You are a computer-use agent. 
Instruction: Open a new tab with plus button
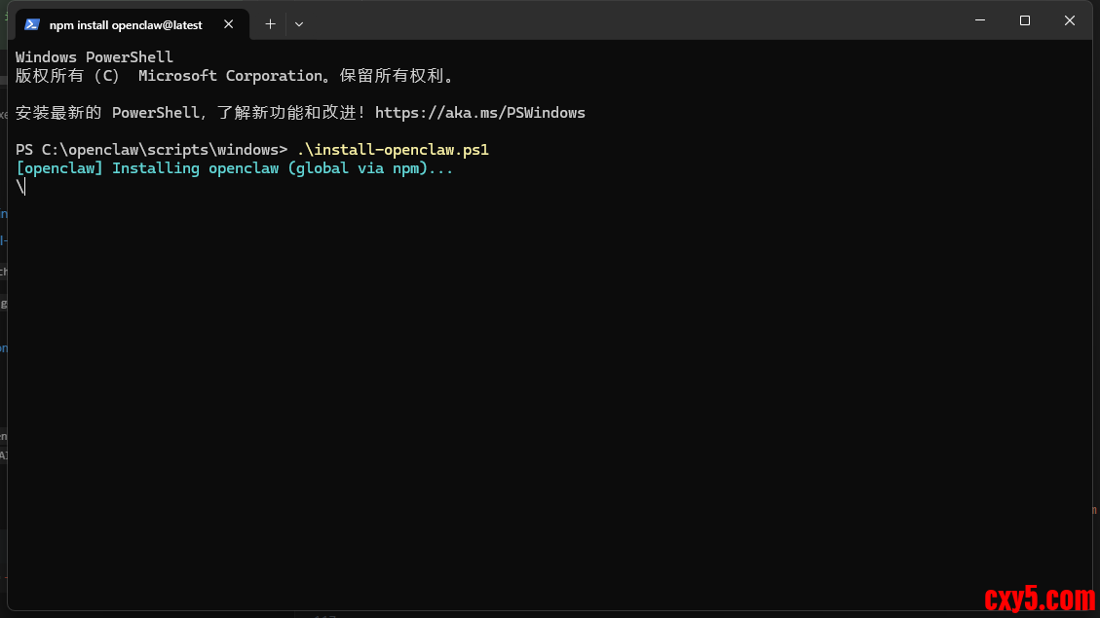coord(270,24)
